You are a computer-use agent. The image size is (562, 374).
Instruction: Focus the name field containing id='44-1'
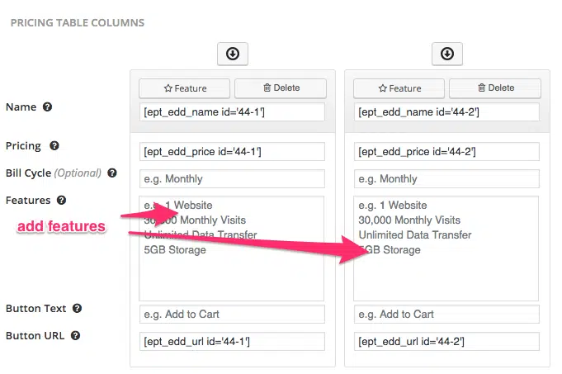pos(232,112)
